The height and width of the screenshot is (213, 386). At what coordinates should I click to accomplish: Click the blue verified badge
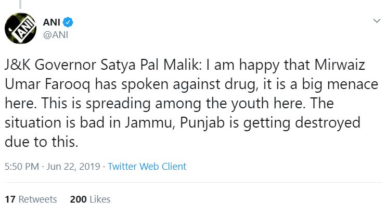68,22
